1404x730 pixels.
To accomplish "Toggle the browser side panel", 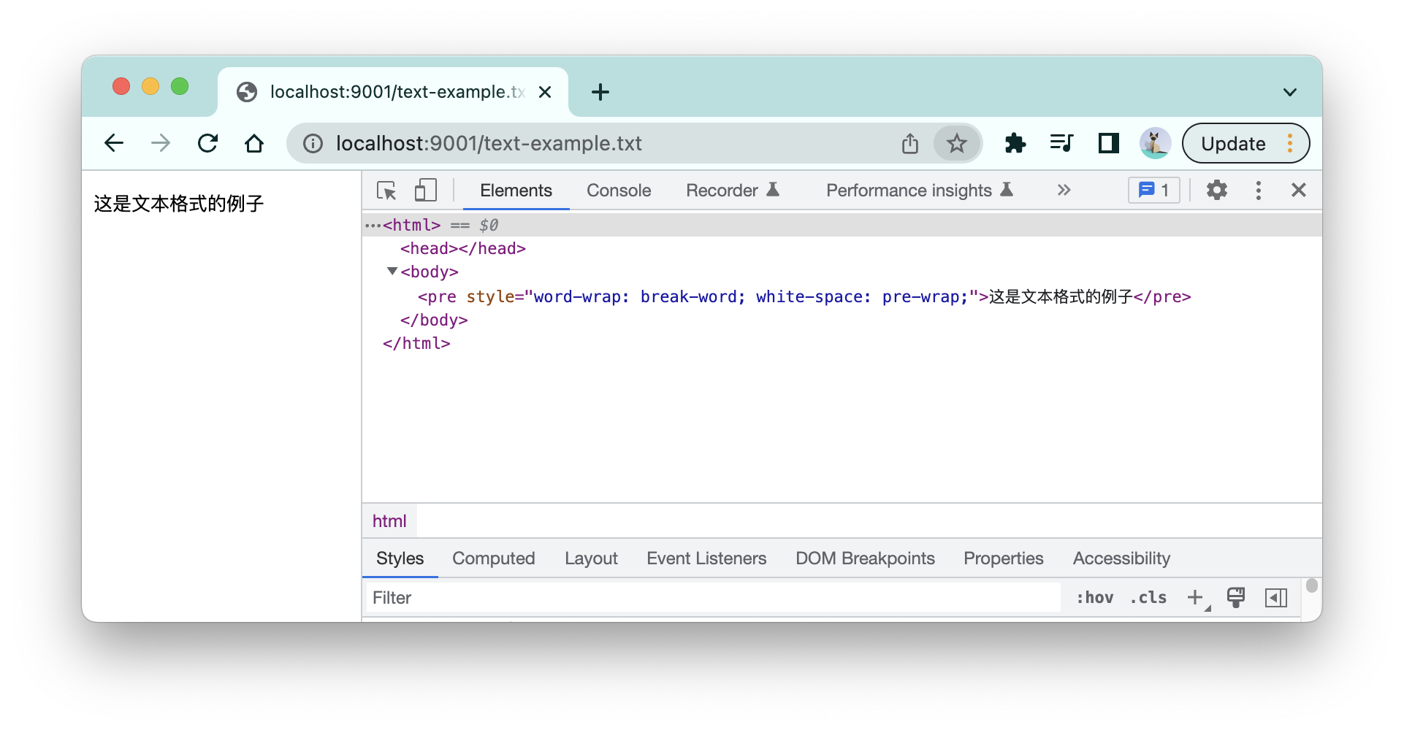I will coord(1108,143).
